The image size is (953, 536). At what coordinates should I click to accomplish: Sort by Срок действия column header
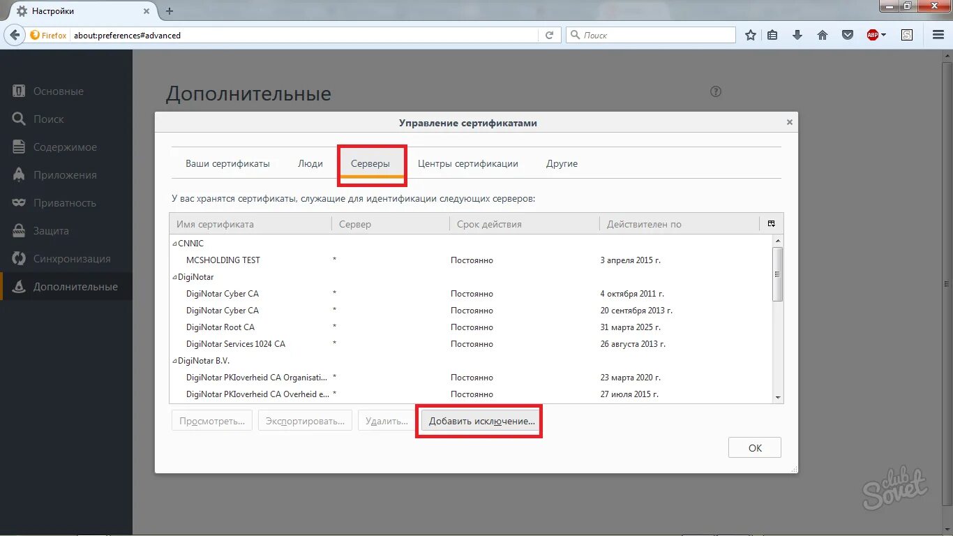(x=525, y=224)
